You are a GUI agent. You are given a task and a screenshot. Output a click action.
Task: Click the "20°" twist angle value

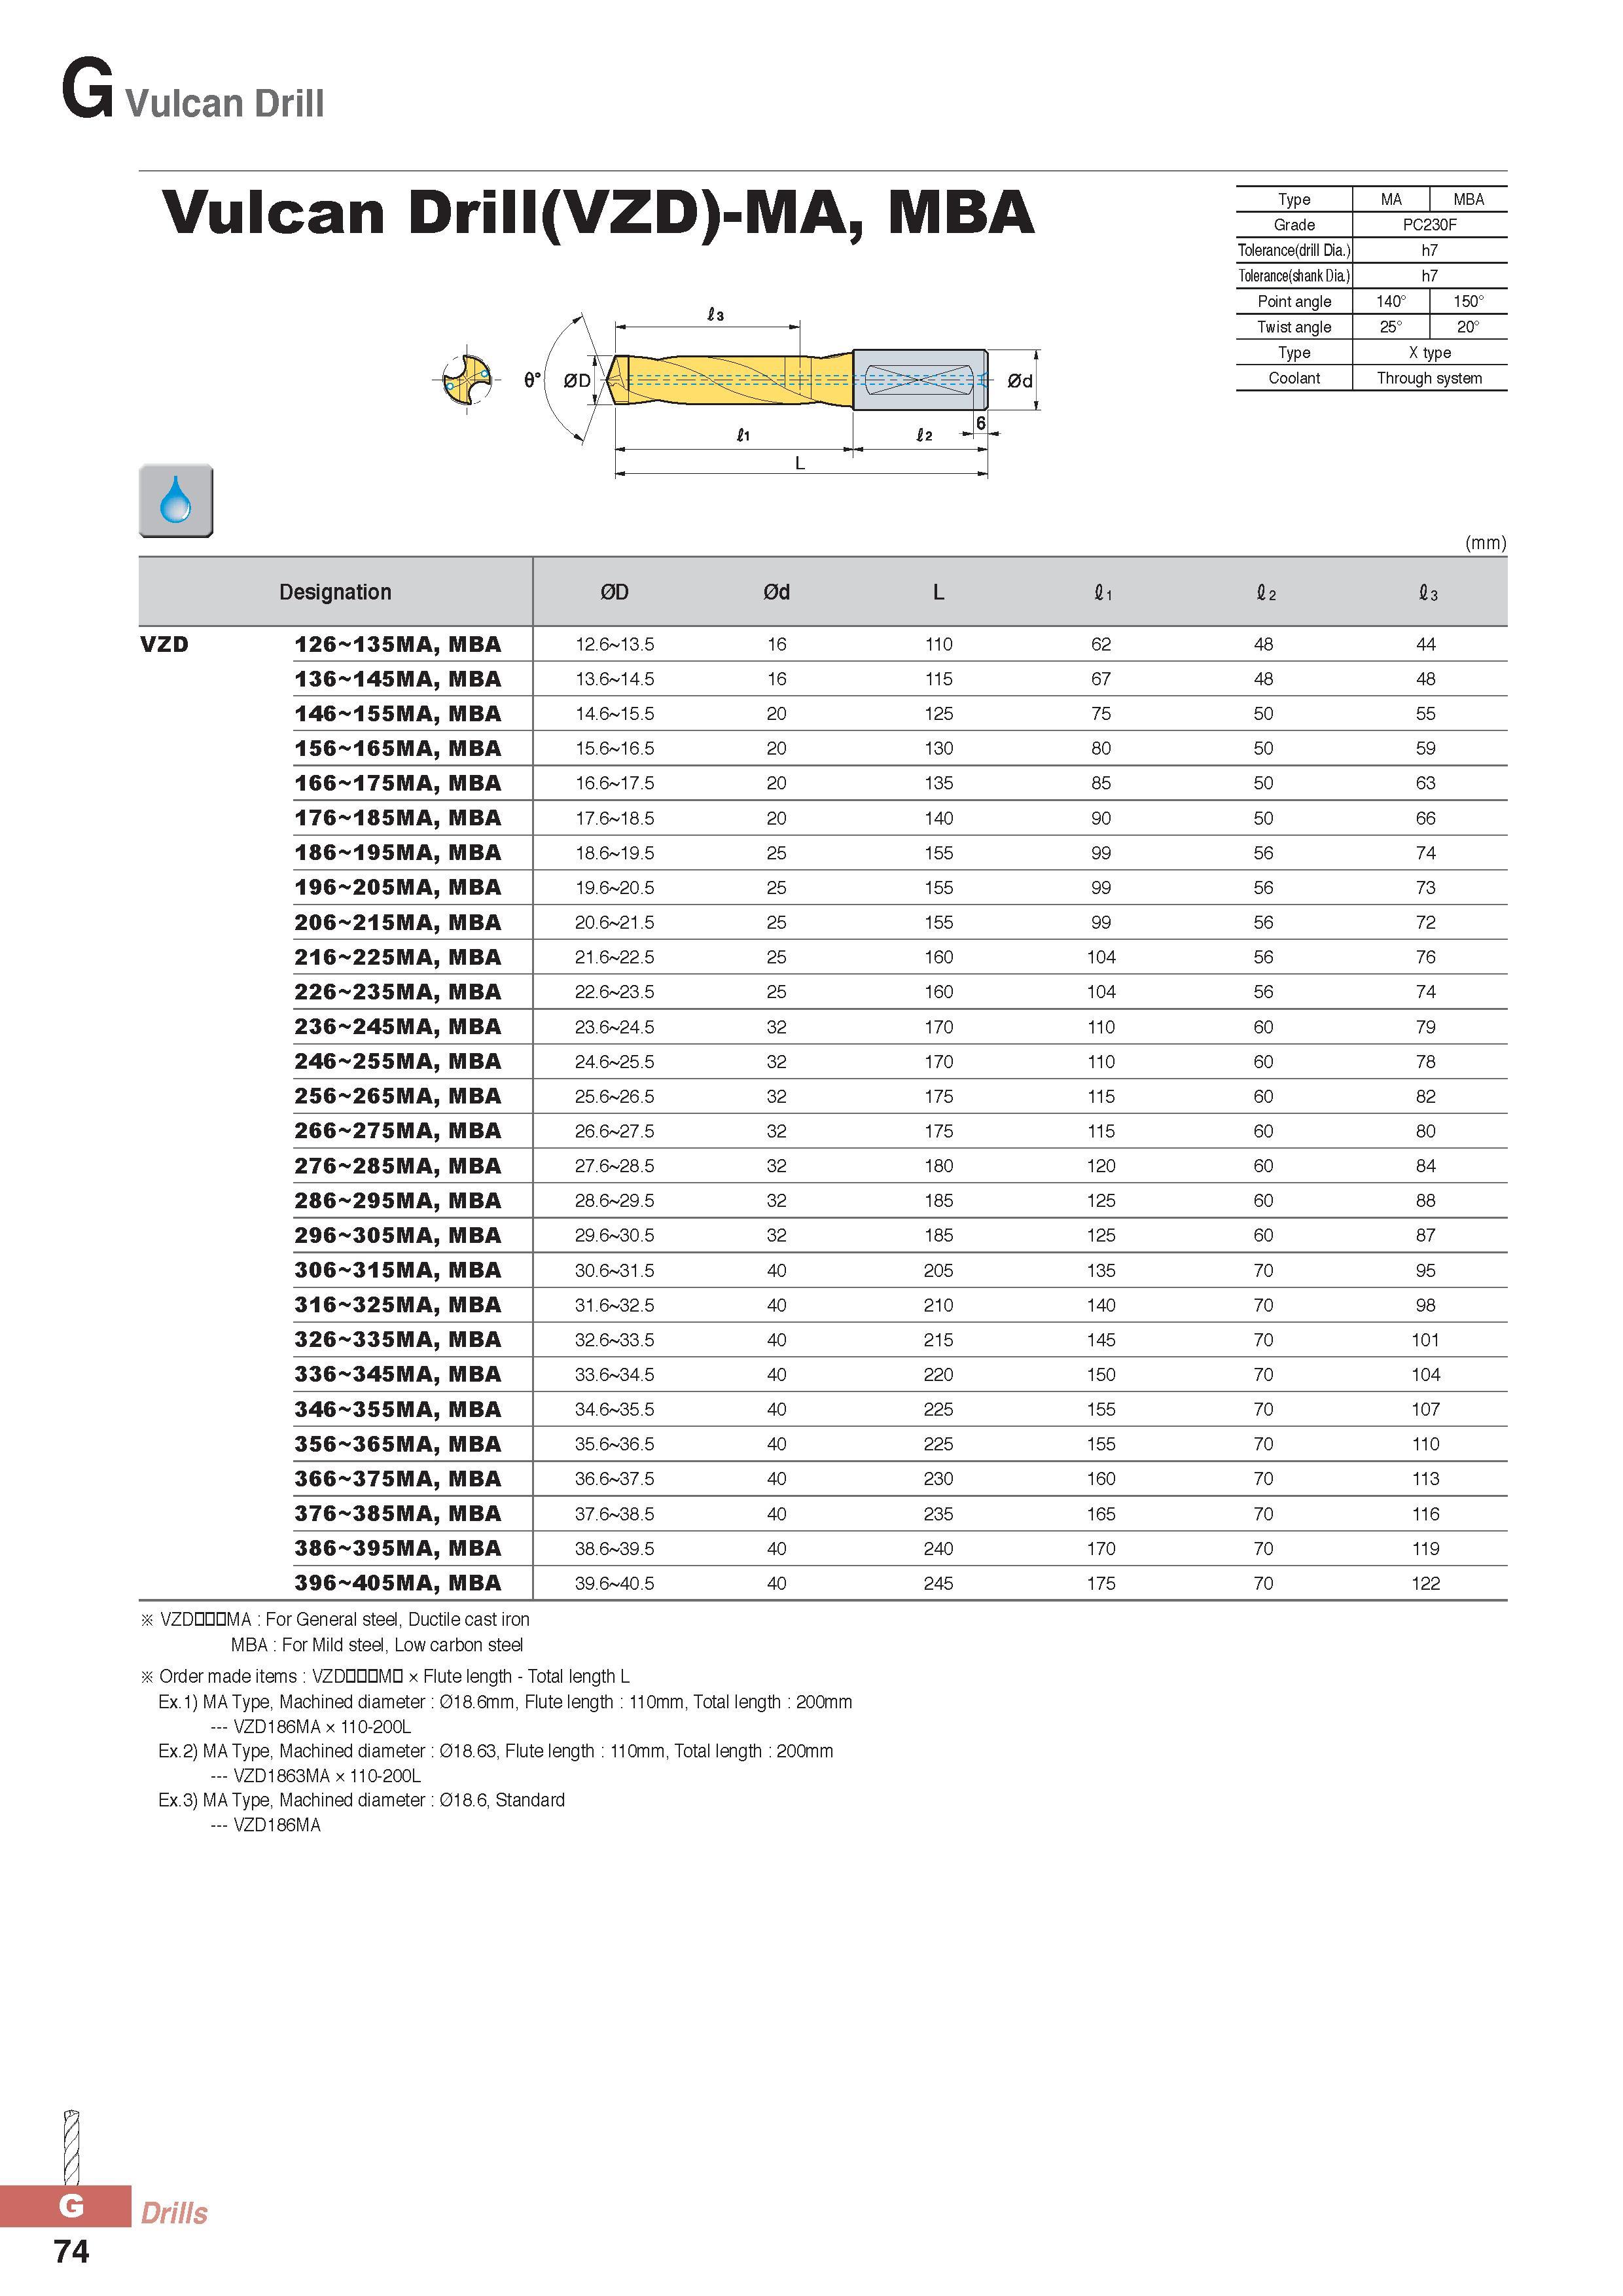click(x=1468, y=327)
